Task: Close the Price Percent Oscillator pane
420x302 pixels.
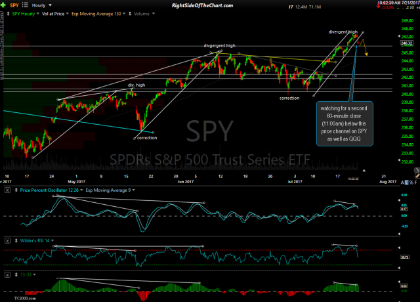Action: coord(7,190)
